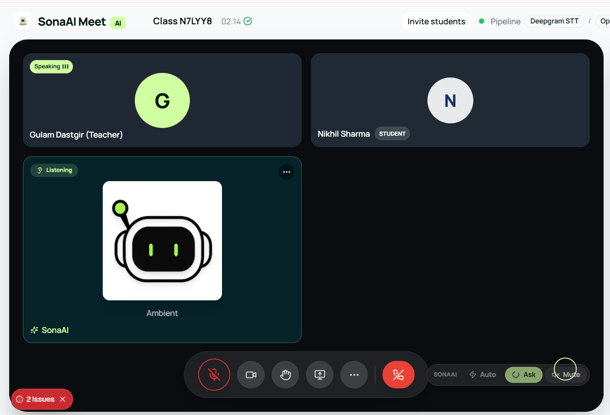Start screen sharing
The width and height of the screenshot is (610, 415).
point(320,375)
